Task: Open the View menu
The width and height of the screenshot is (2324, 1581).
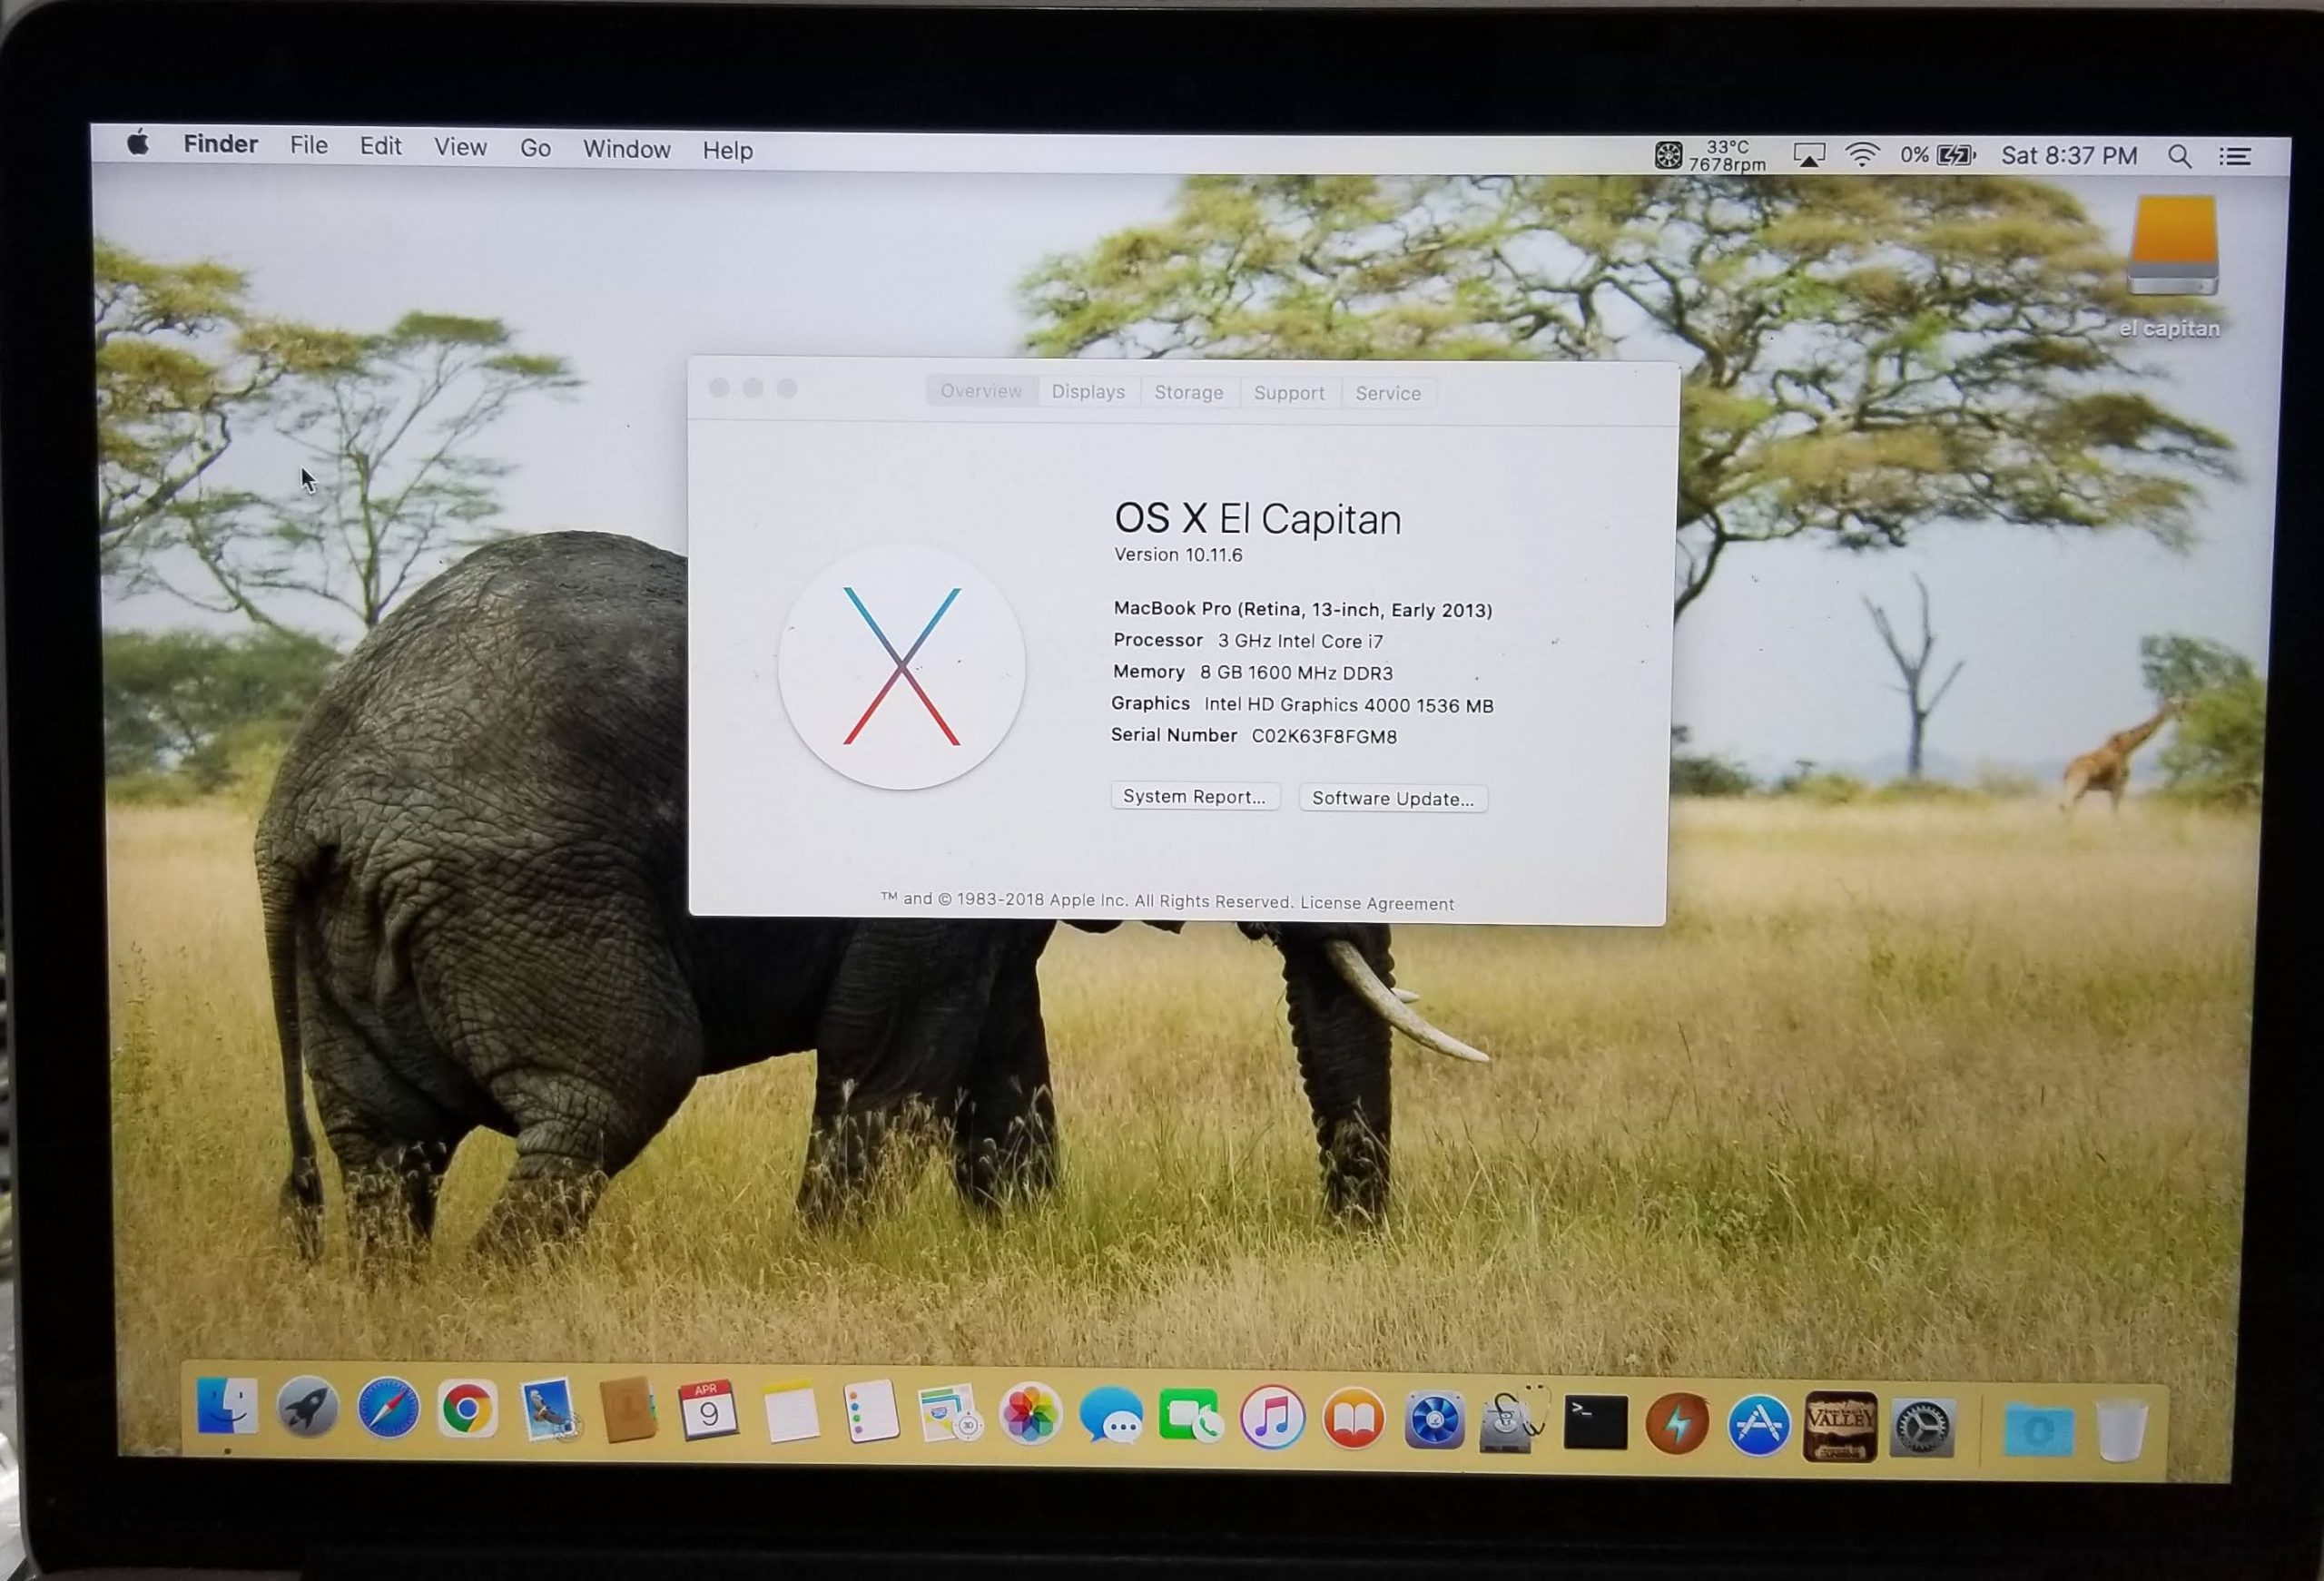Action: (460, 147)
